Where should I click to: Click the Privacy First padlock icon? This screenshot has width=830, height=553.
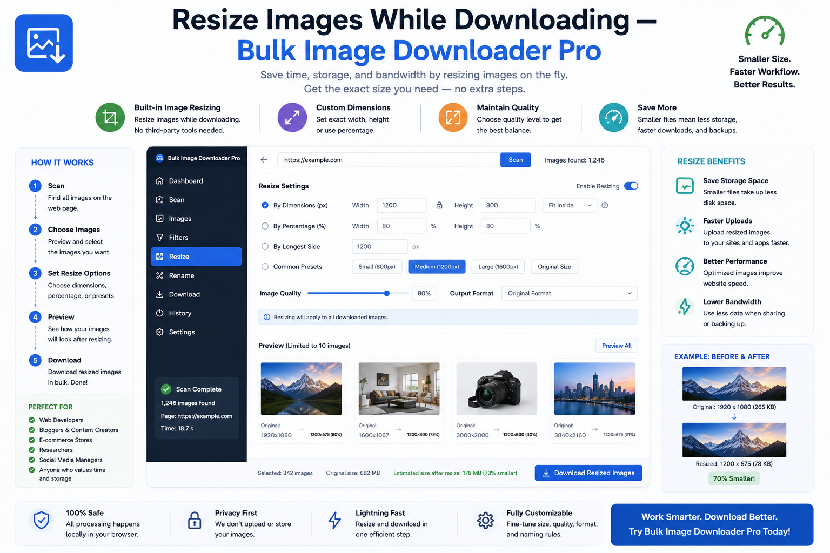coord(195,521)
